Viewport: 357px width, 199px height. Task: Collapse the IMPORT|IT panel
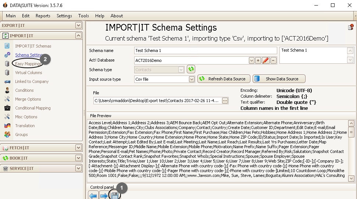pos(78,36)
